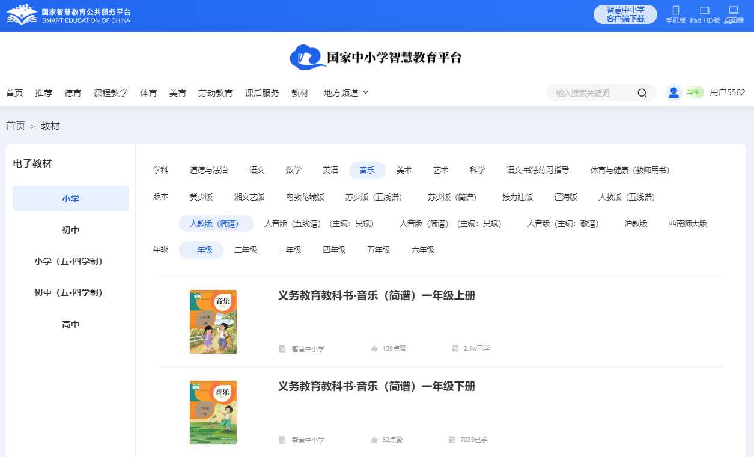The image size is (754, 457).
Task: Select 小学 in the sidebar
Action: 71,199
